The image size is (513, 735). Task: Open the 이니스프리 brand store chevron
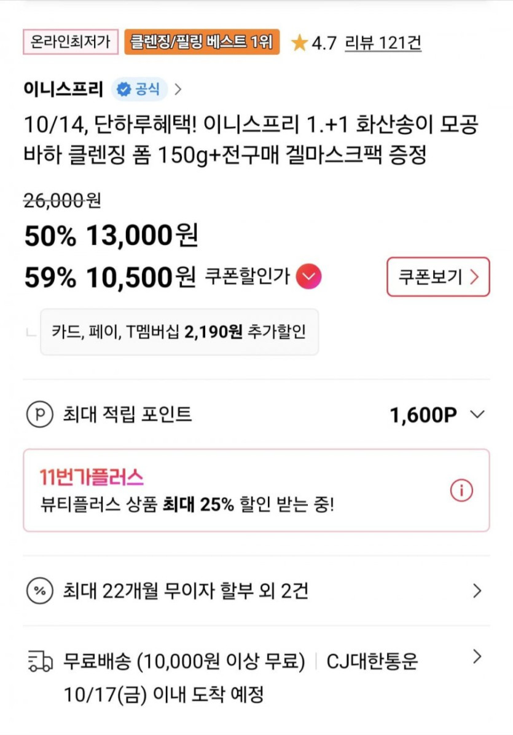click(178, 89)
